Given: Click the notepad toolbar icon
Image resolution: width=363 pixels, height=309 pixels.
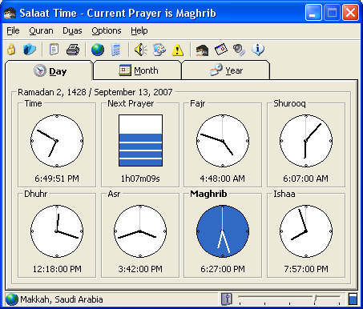Looking at the screenshot, I should pos(54,50).
